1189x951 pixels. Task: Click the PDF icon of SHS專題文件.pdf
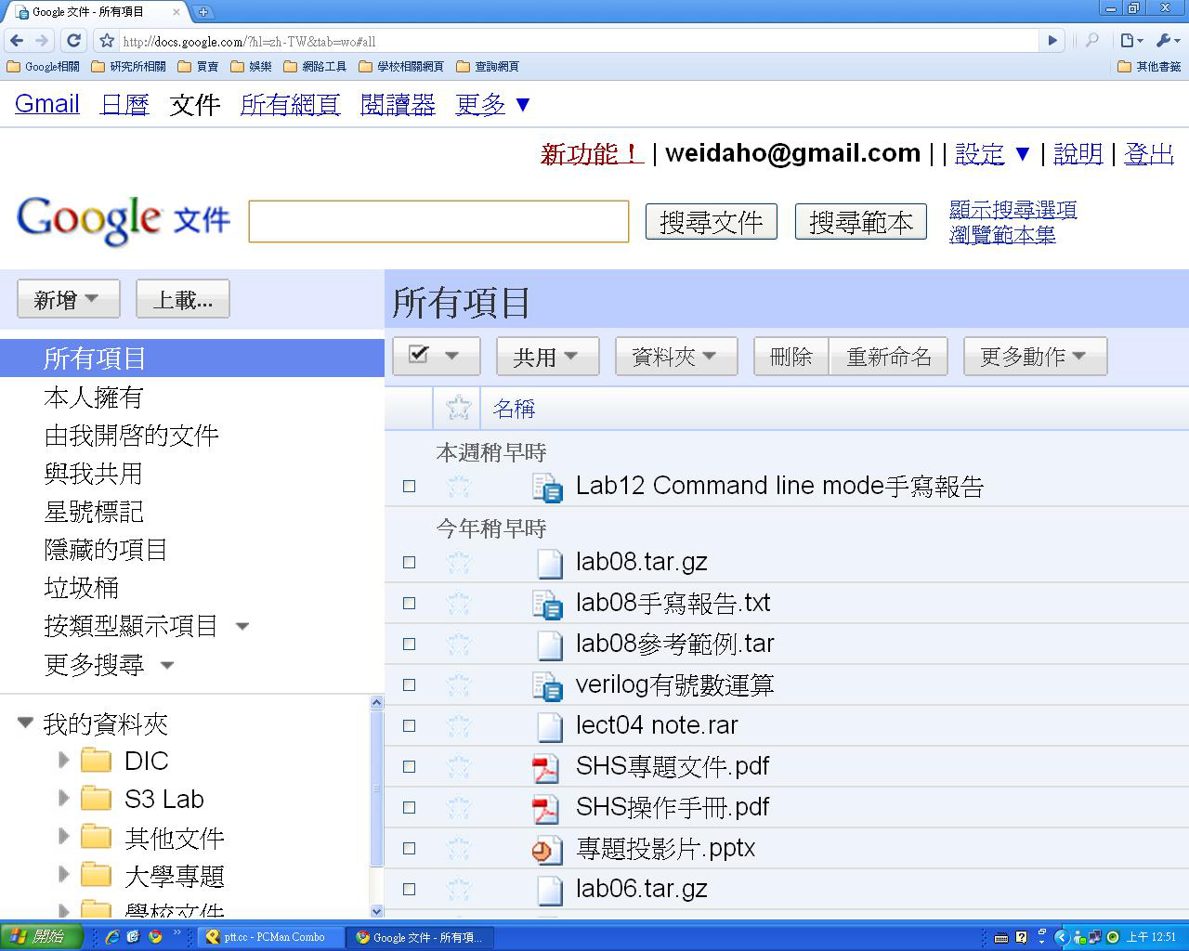[x=546, y=767]
